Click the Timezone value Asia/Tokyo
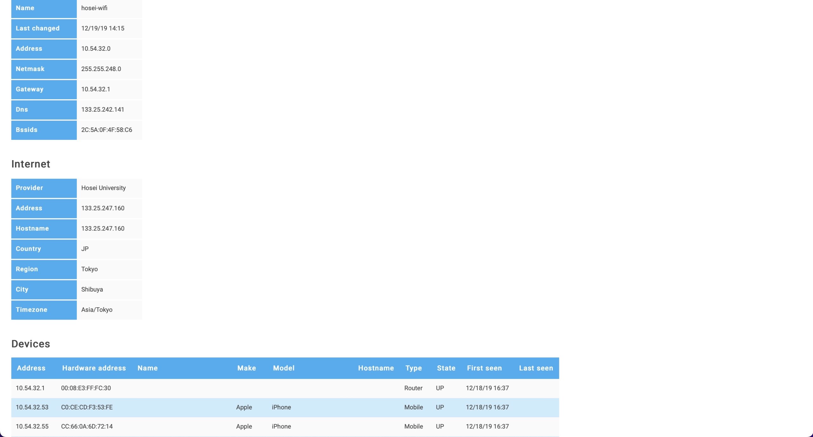The image size is (813, 437). [97, 310]
